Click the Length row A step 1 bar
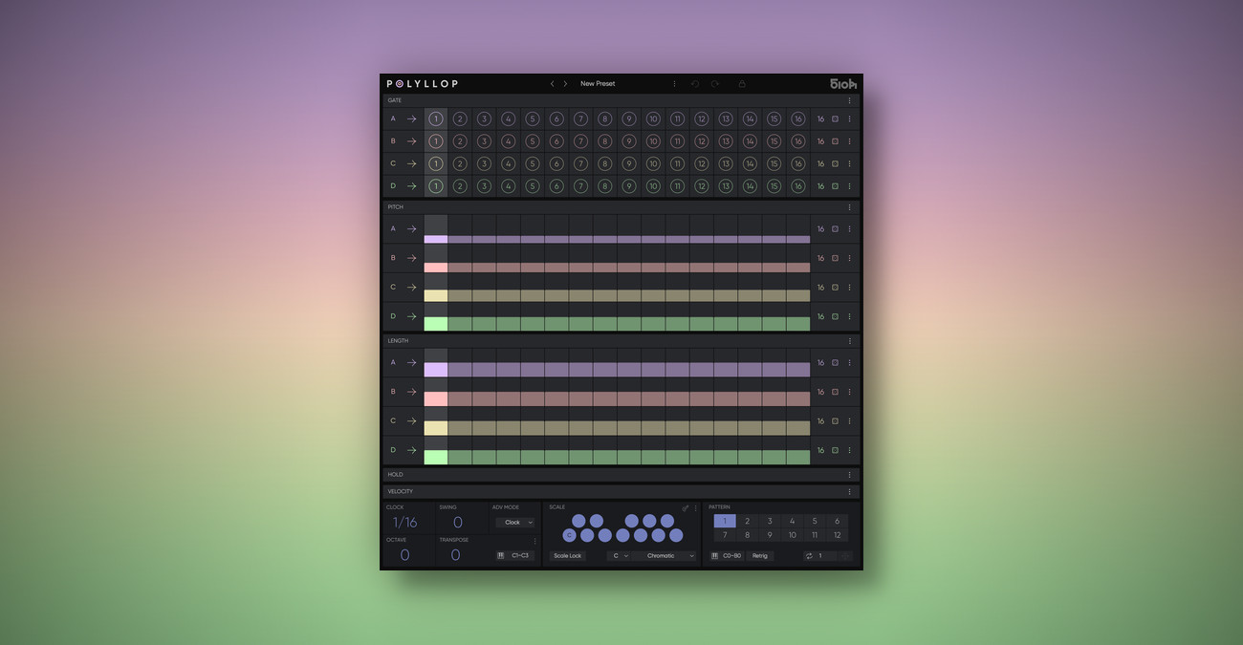This screenshot has width=1243, height=645. (x=436, y=369)
